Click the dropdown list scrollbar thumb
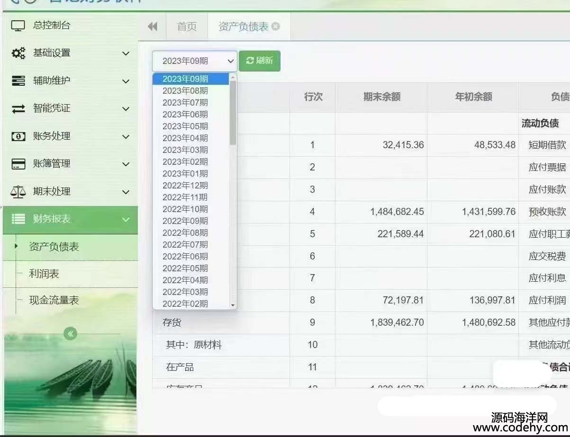Screen dimensions: 570x437 coord(233,113)
